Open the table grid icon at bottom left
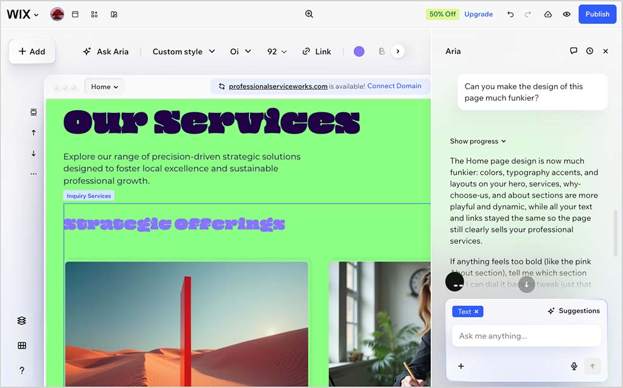This screenshot has width=623, height=388. 22,345
